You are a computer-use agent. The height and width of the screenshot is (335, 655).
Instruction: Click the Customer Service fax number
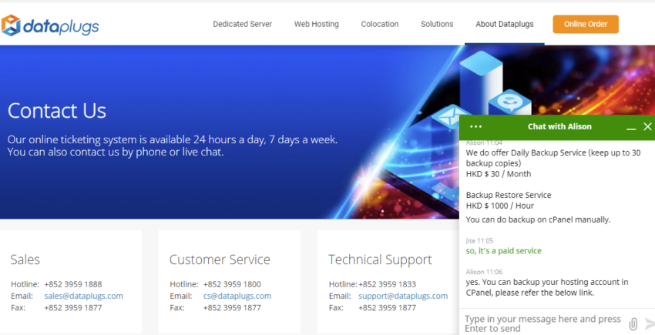232,307
